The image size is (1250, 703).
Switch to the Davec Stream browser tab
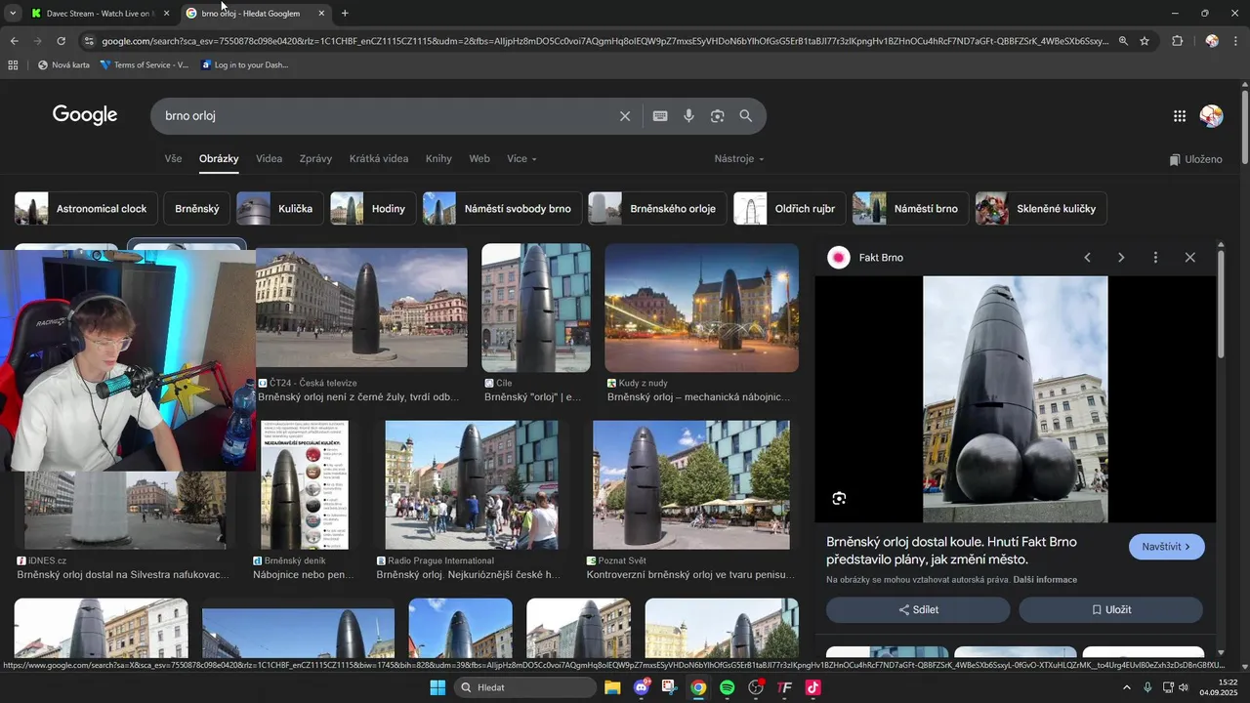(x=100, y=14)
